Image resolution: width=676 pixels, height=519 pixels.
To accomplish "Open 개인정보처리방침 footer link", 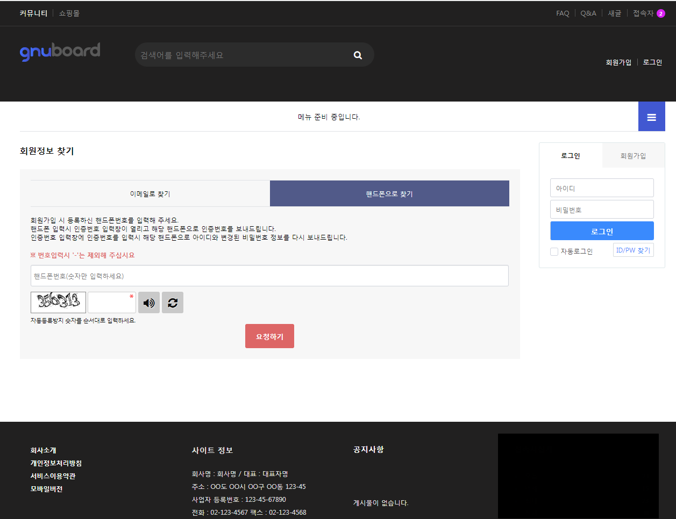I will click(x=56, y=463).
